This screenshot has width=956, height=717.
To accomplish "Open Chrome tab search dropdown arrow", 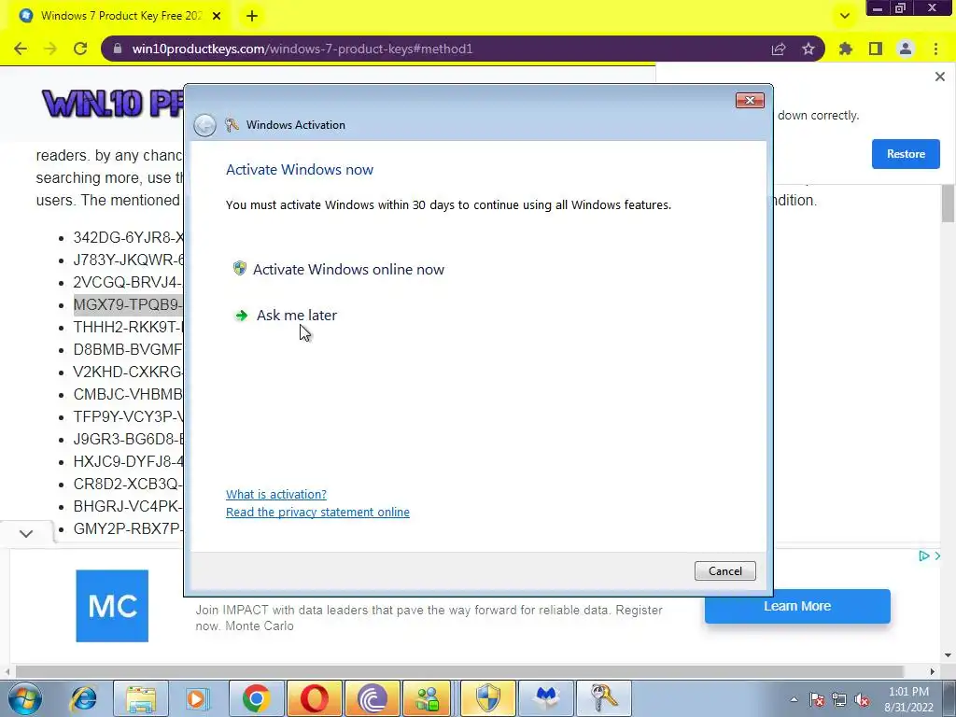I will (x=844, y=17).
